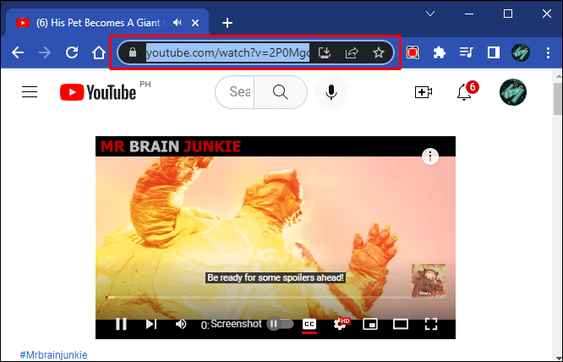Screen dimensions: 563x362
Task: Toggle the autoplay switch
Action: click(280, 324)
